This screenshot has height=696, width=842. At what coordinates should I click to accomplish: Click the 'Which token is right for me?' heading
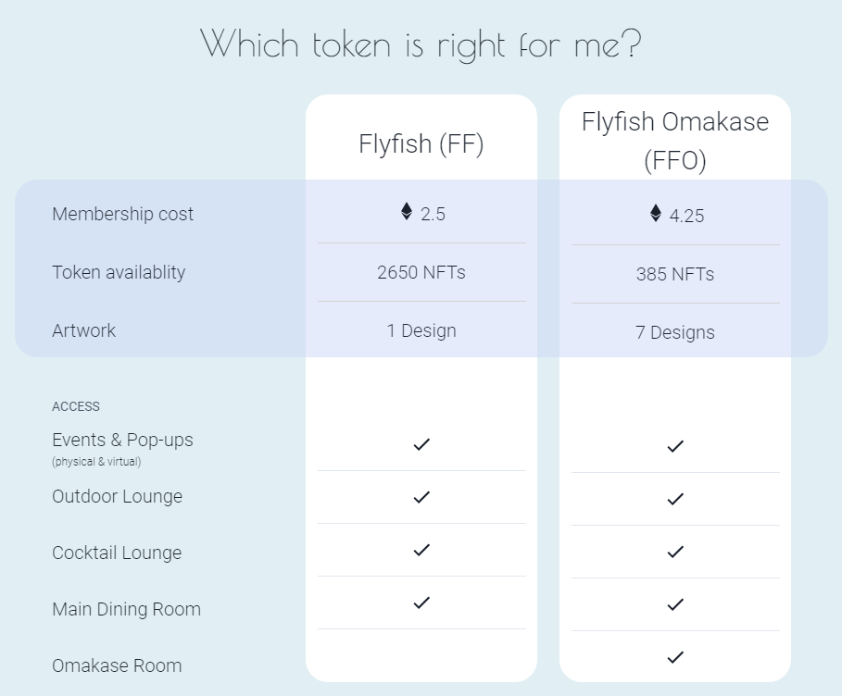tap(421, 43)
